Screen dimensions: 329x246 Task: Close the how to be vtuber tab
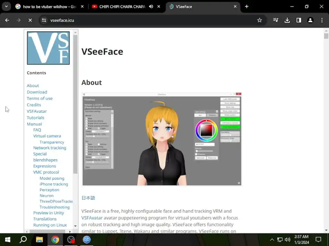click(x=82, y=7)
